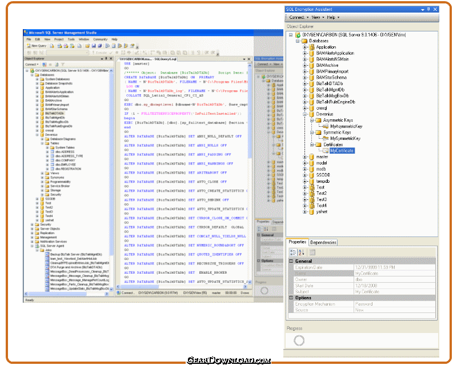Click the Categorized view icon in properties toolbar

(x=293, y=252)
